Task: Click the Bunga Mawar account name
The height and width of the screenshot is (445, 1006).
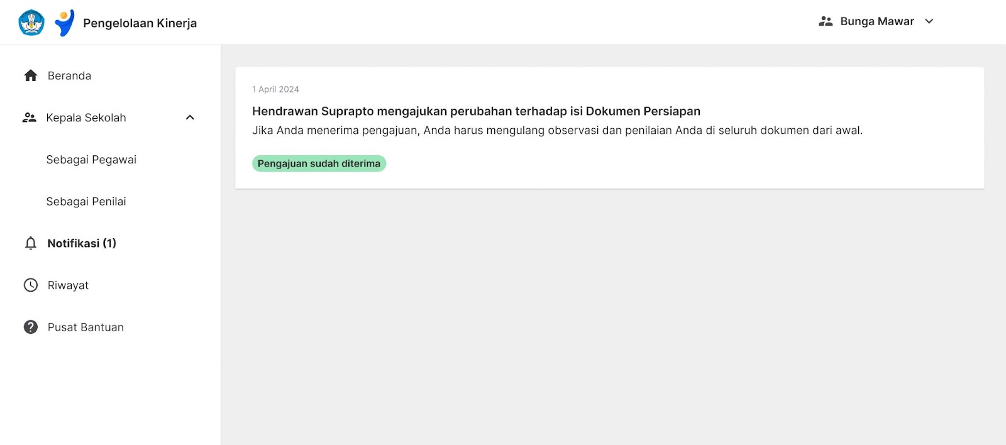Action: tap(876, 21)
